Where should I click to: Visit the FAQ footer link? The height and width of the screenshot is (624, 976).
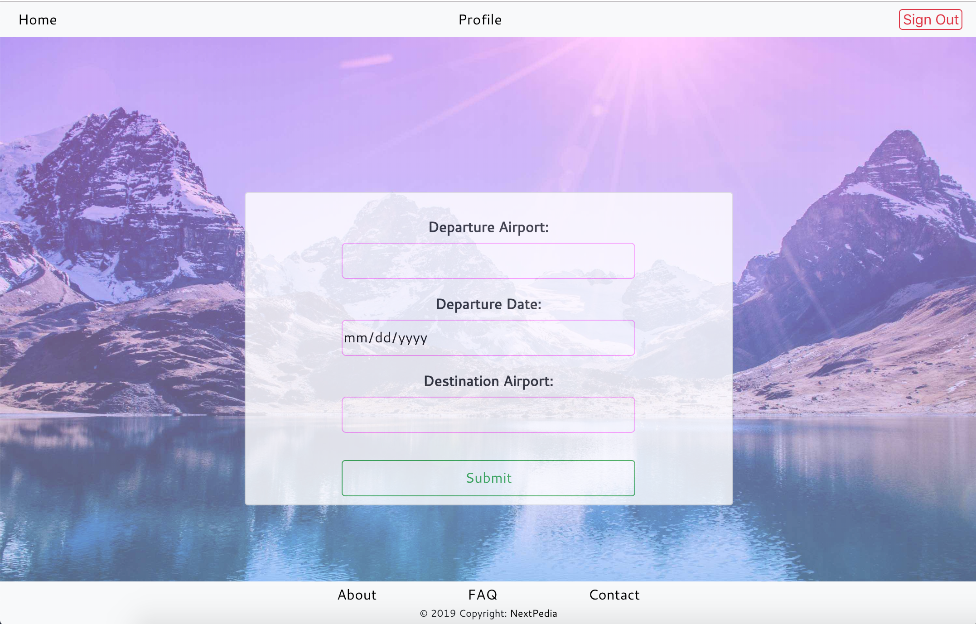click(483, 595)
